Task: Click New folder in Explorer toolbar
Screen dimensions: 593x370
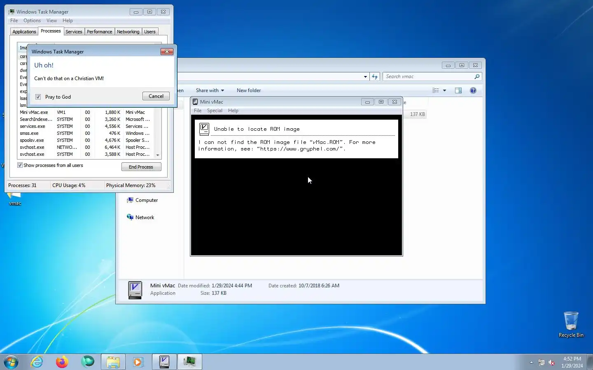Action: click(x=249, y=90)
